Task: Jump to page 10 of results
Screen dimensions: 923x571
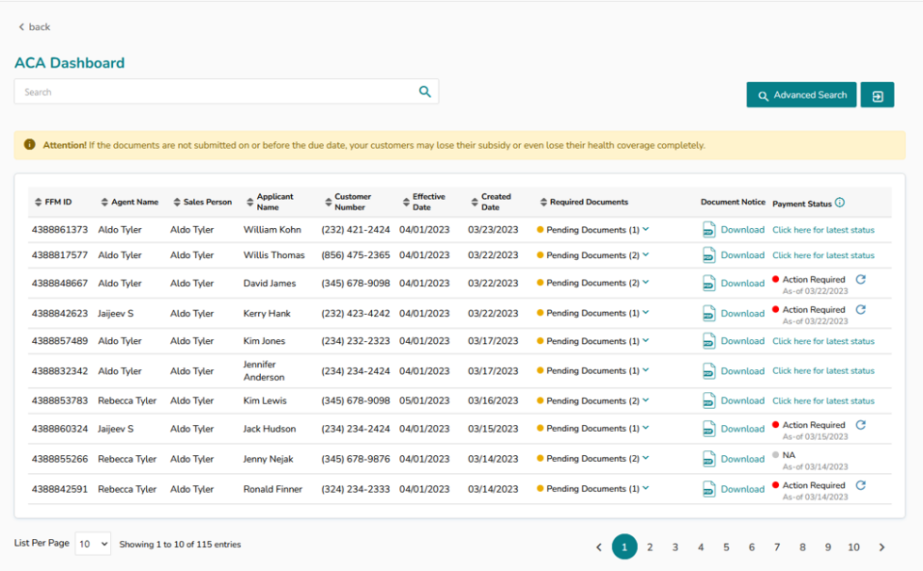Action: click(x=853, y=547)
